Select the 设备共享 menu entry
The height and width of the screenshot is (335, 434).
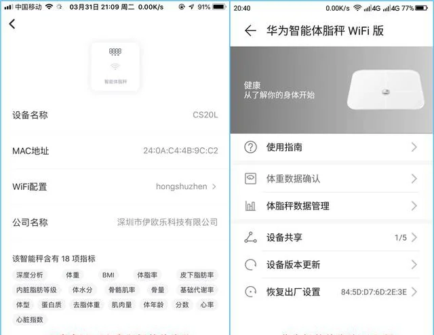click(332, 237)
